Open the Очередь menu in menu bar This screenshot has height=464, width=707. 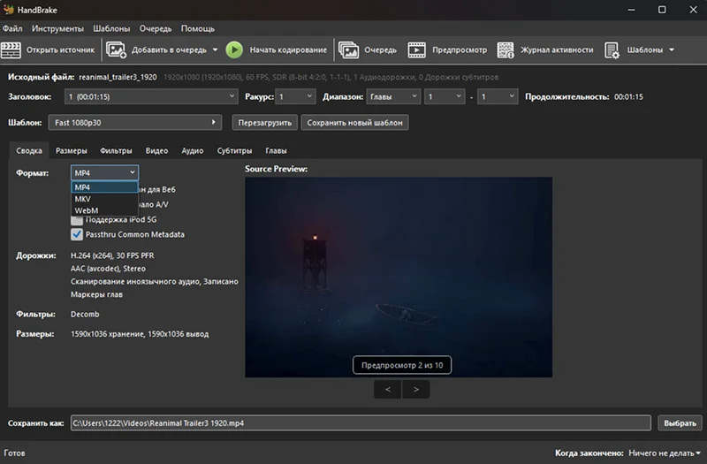point(156,28)
